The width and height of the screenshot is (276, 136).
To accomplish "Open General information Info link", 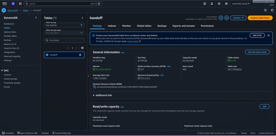I will (123, 52).
